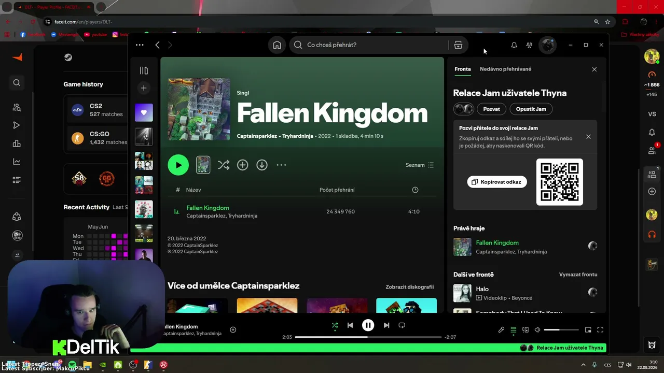Play the Fallen Kingdom single
Screen dimensions: 664x373
(178, 165)
